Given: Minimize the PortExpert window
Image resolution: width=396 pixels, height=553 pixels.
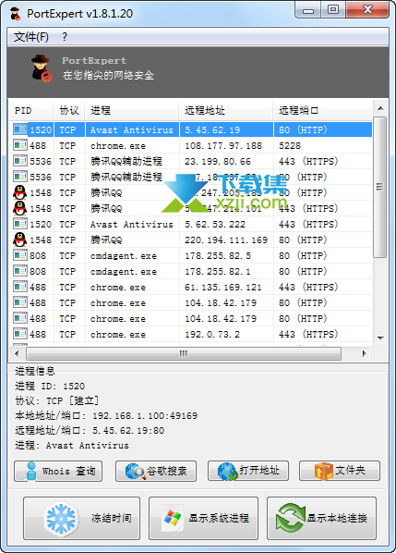Looking at the screenshot, I should coord(308,10).
